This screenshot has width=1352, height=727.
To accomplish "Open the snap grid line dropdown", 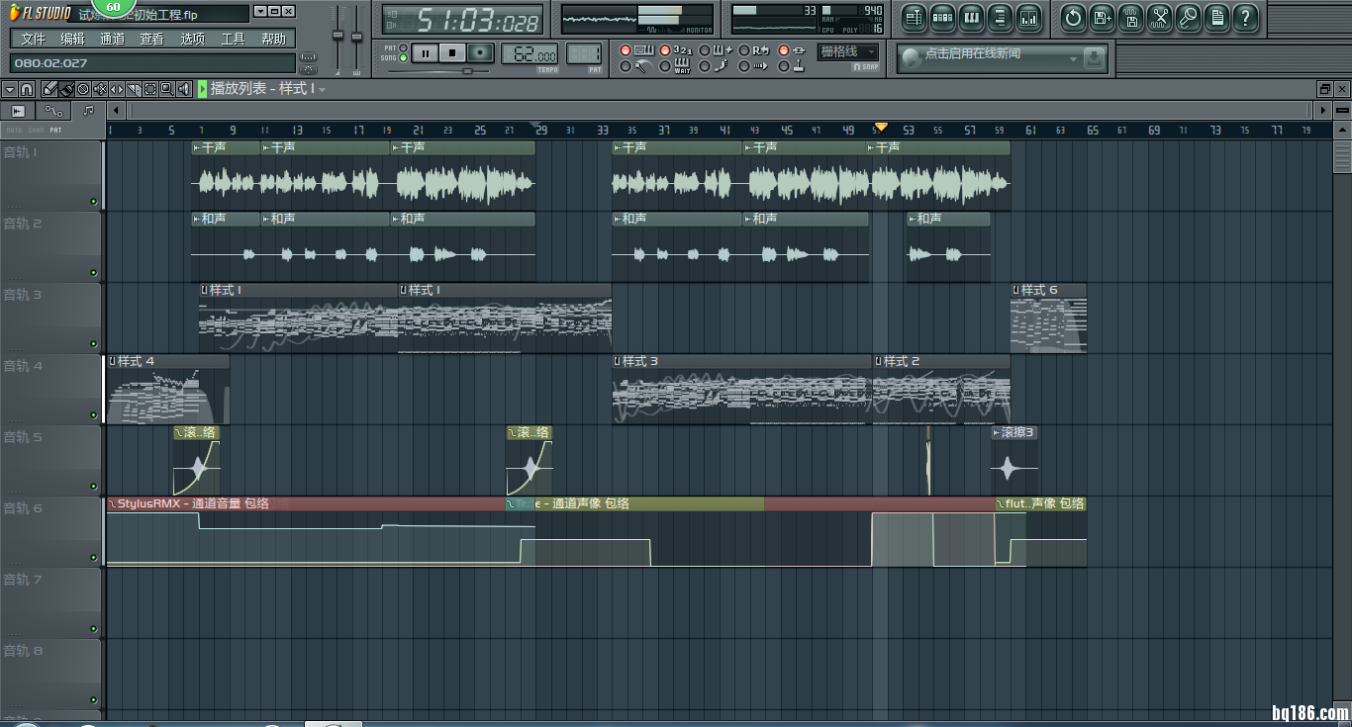I will (x=847, y=51).
